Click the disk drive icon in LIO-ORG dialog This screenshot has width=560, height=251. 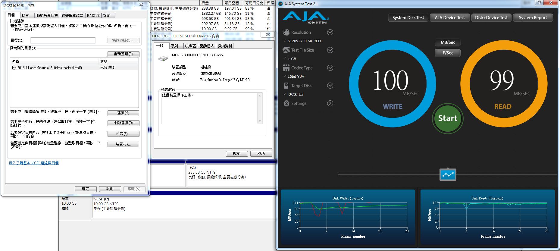tap(163, 58)
